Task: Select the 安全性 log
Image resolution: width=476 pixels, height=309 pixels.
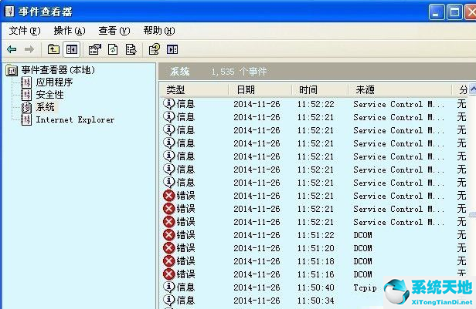Action: click(49, 95)
